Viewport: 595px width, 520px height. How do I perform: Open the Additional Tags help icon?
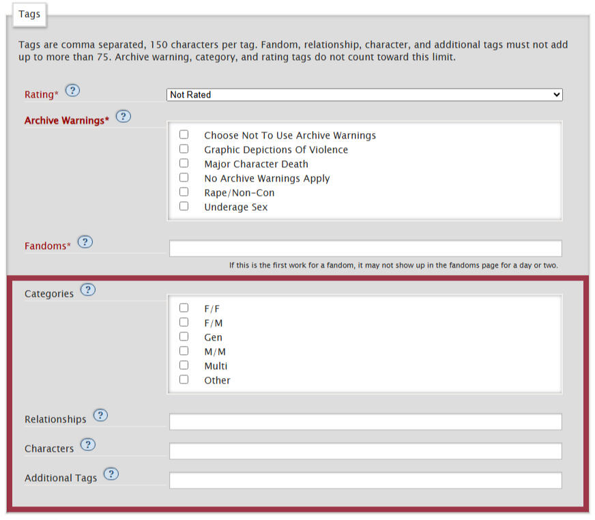click(111, 473)
